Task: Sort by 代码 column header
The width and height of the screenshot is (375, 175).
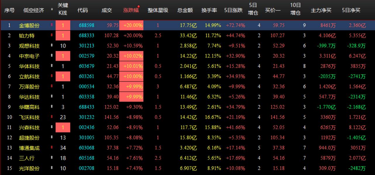Action: 82,10
